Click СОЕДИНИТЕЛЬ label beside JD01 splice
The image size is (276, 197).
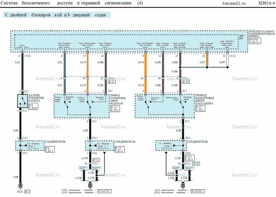point(125,142)
